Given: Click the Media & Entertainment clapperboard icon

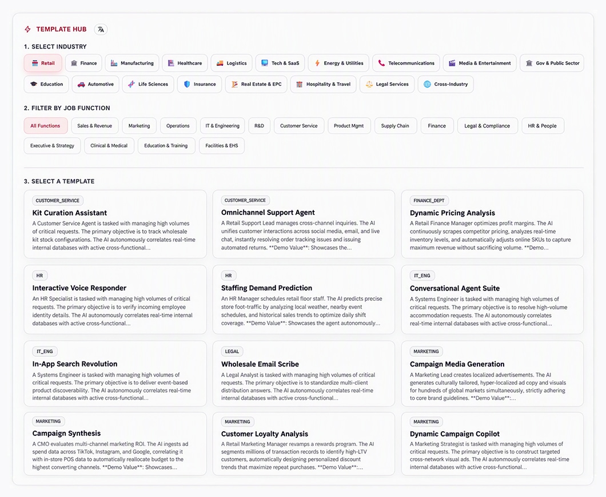Looking at the screenshot, I should pos(452,63).
